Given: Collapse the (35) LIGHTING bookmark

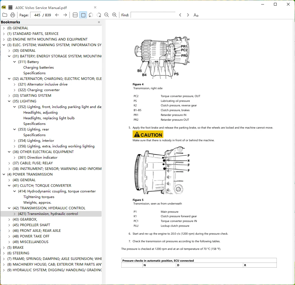Looking at the screenshot, I should coord(9,101).
